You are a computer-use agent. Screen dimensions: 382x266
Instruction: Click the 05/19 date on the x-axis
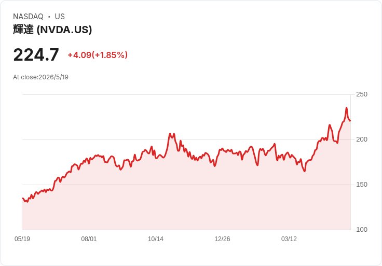(22, 239)
